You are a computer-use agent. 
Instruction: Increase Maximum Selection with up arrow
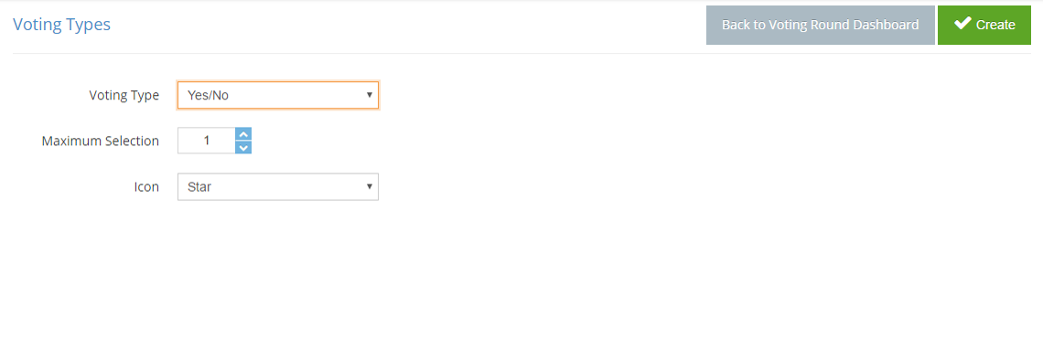(x=243, y=133)
